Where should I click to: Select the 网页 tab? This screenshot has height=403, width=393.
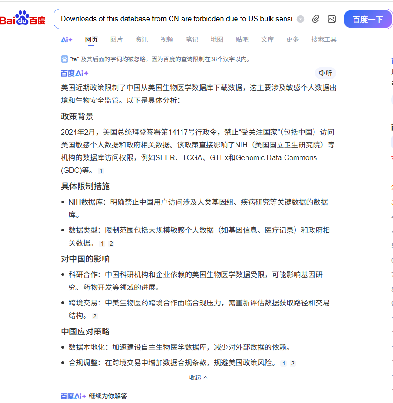[91, 39]
